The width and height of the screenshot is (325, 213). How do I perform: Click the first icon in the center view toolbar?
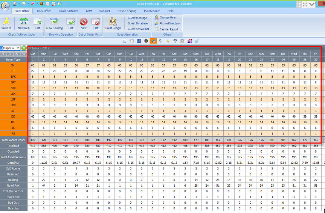click(x=124, y=41)
